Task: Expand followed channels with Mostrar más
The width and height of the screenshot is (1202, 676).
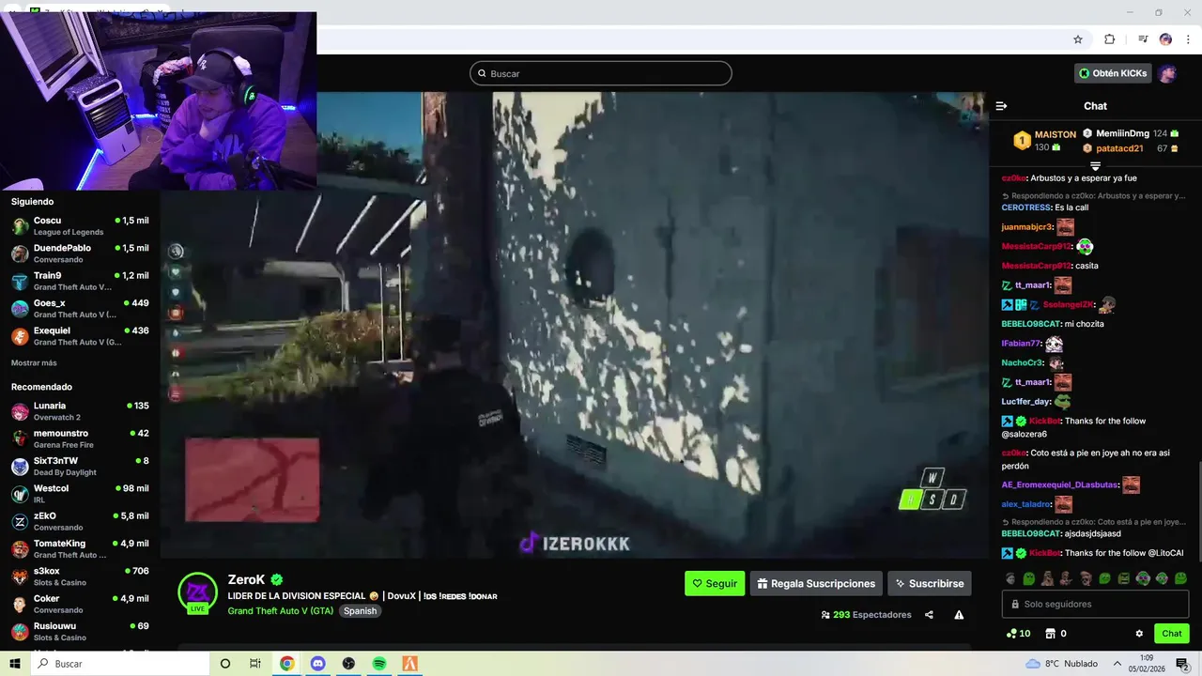Action: (x=34, y=362)
